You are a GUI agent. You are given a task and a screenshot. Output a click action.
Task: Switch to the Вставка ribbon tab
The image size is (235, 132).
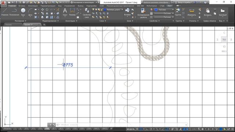click(22, 6)
